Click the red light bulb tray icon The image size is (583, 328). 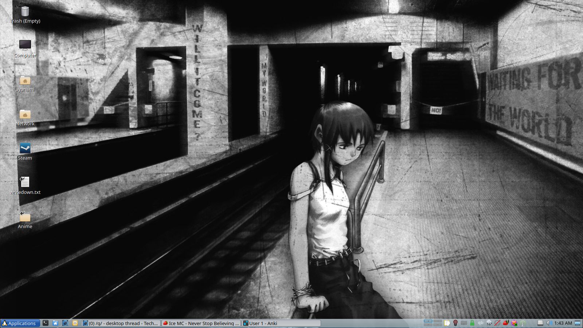coord(455,323)
